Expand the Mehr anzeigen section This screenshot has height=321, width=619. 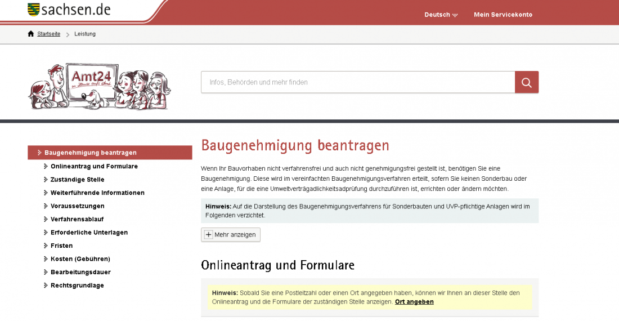[231, 234]
